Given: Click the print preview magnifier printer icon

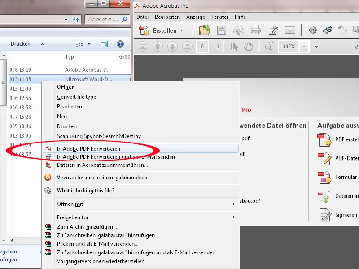Looking at the screenshot, I should point(328,30).
